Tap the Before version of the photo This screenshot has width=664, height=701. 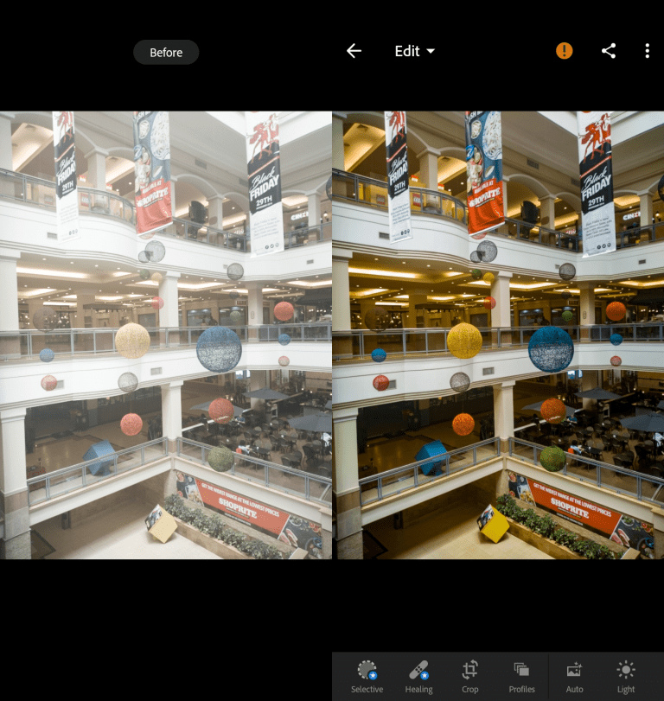(x=165, y=335)
